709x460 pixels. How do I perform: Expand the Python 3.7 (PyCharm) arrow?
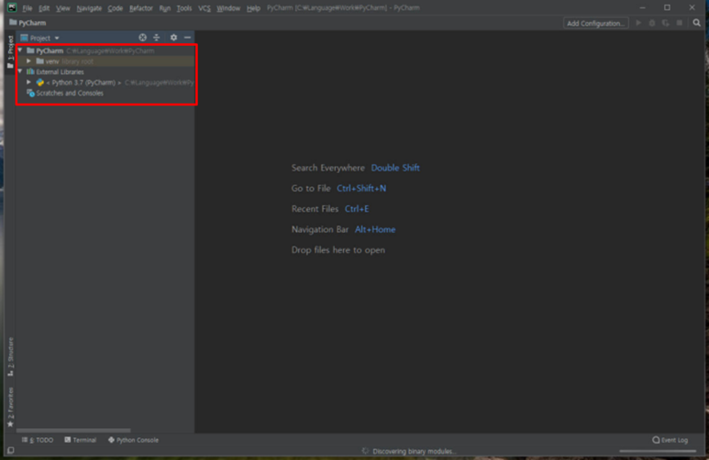point(29,82)
